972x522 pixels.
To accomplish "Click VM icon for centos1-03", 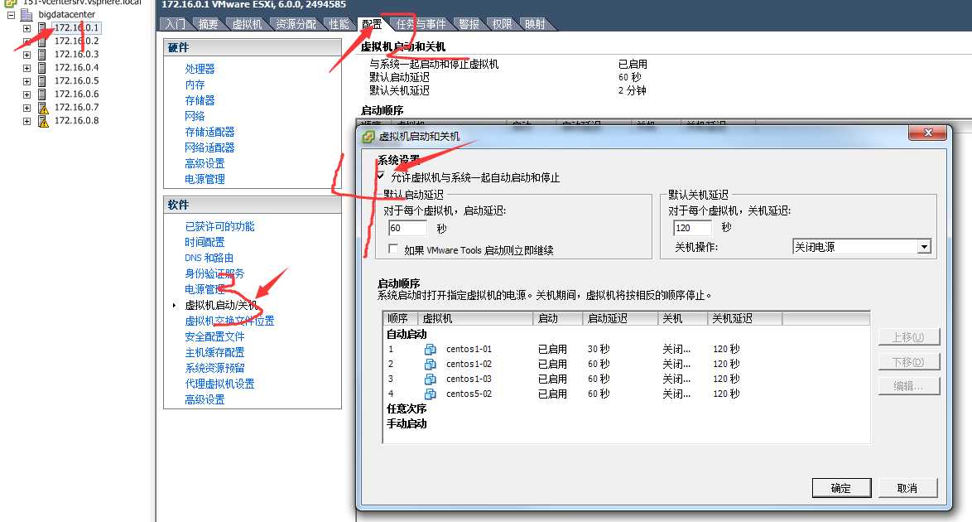I will point(431,379).
